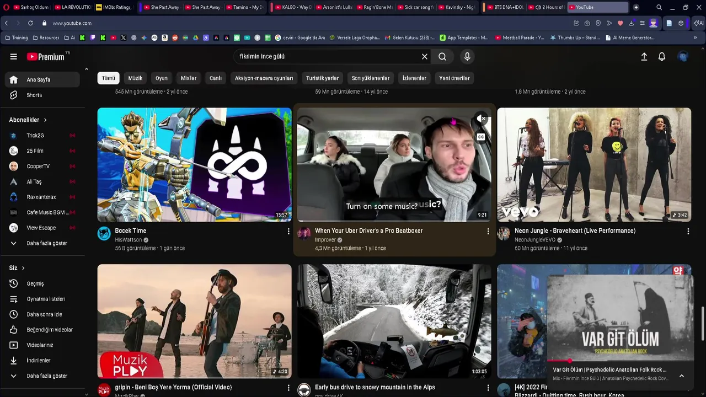Switch to the KALEO - Way D browser tab
Image resolution: width=706 pixels, height=397 pixels.
pyautogui.click(x=290, y=7)
